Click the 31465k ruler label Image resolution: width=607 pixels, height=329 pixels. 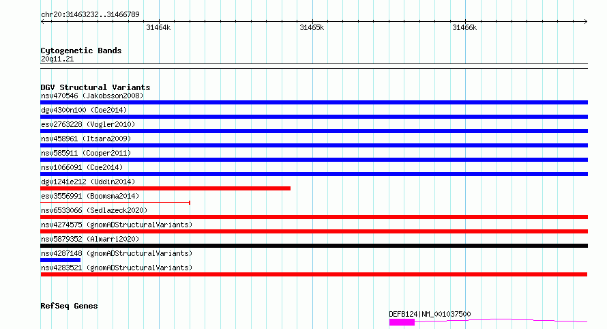(312, 27)
